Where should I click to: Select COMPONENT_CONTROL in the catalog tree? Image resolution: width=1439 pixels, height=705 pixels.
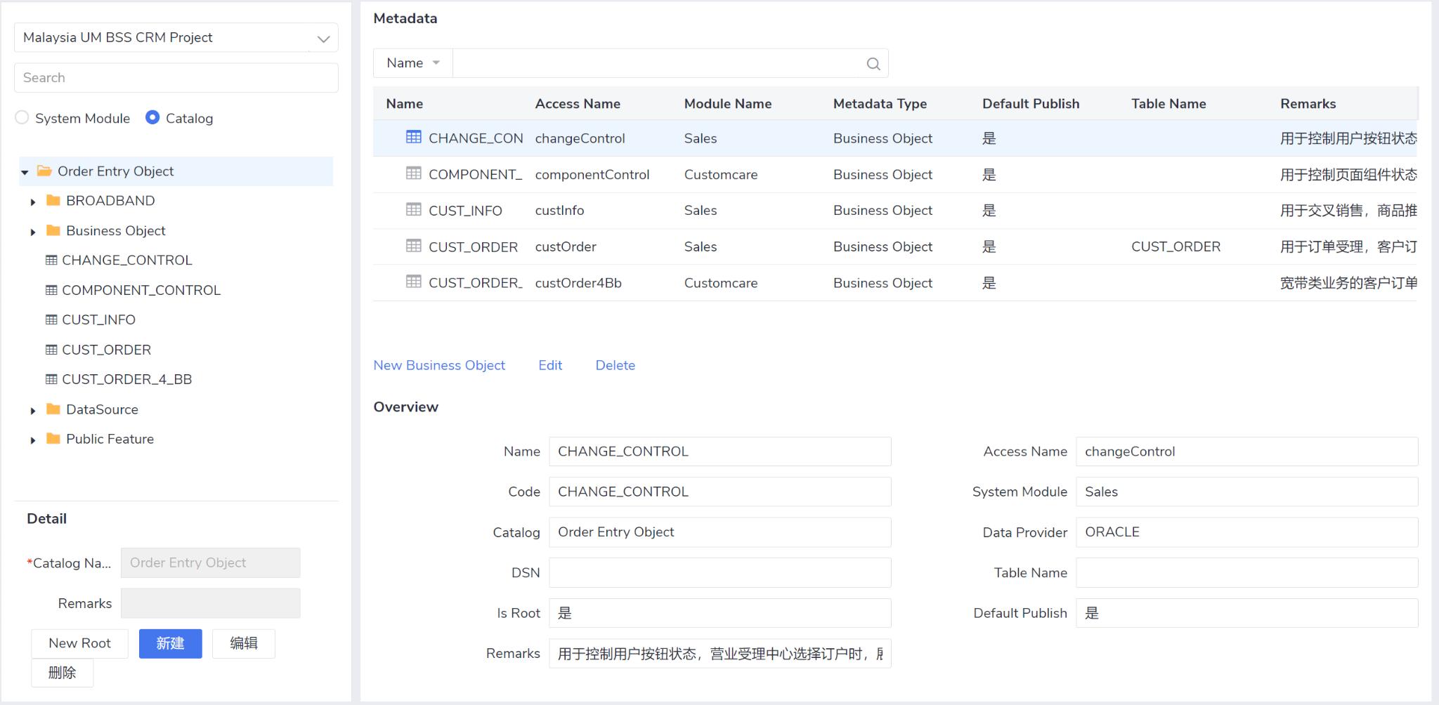click(x=141, y=290)
